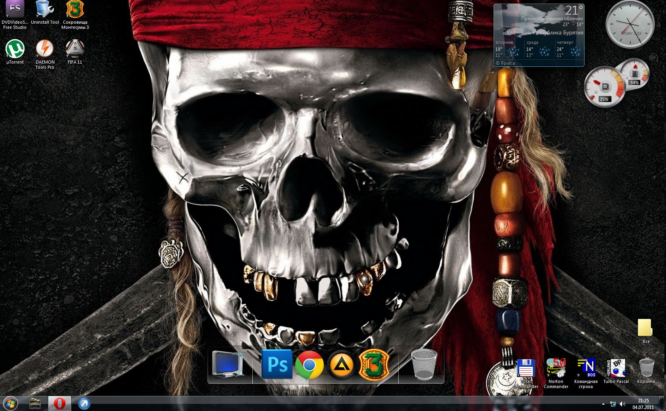The height and width of the screenshot is (411, 666).
Task: Select the Norton Commander icon
Action: 556,369
